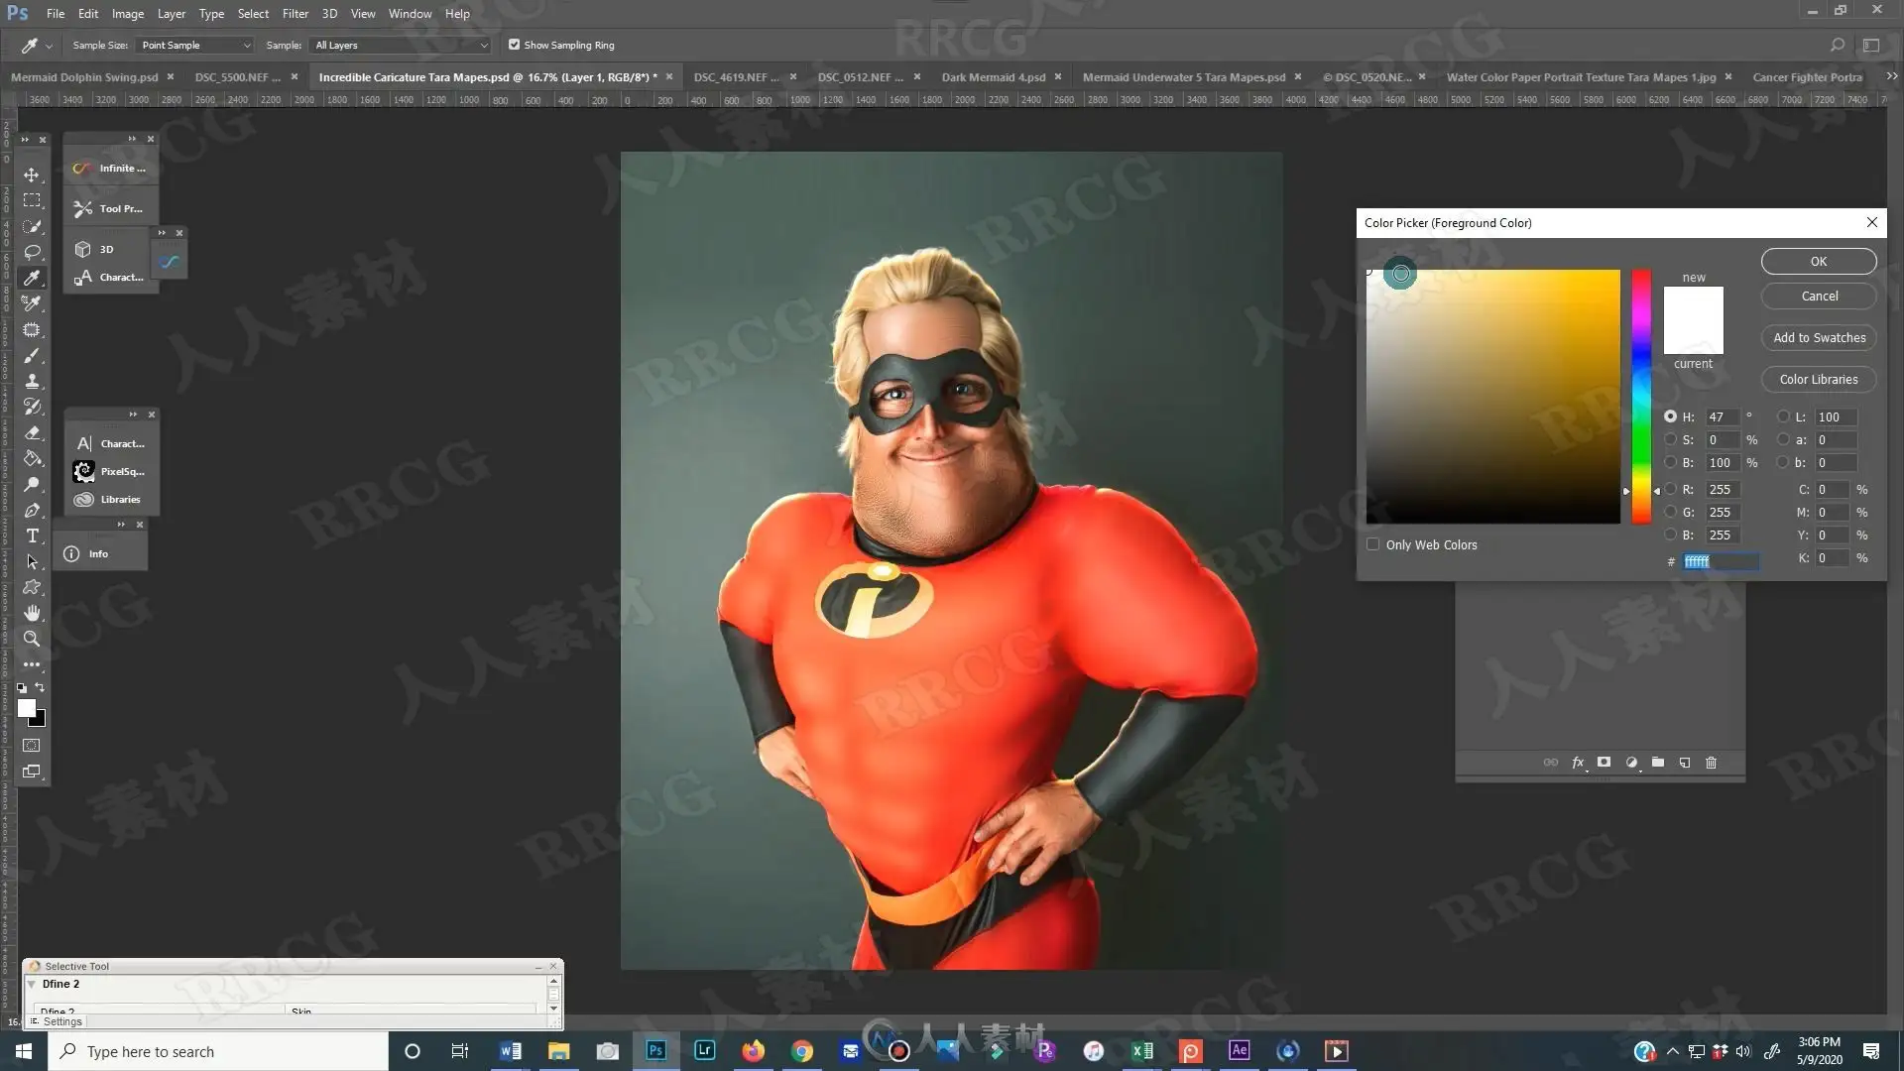The height and width of the screenshot is (1071, 1904).
Task: Open the Eyedropper tool preset picker arrow
Action: point(49,46)
